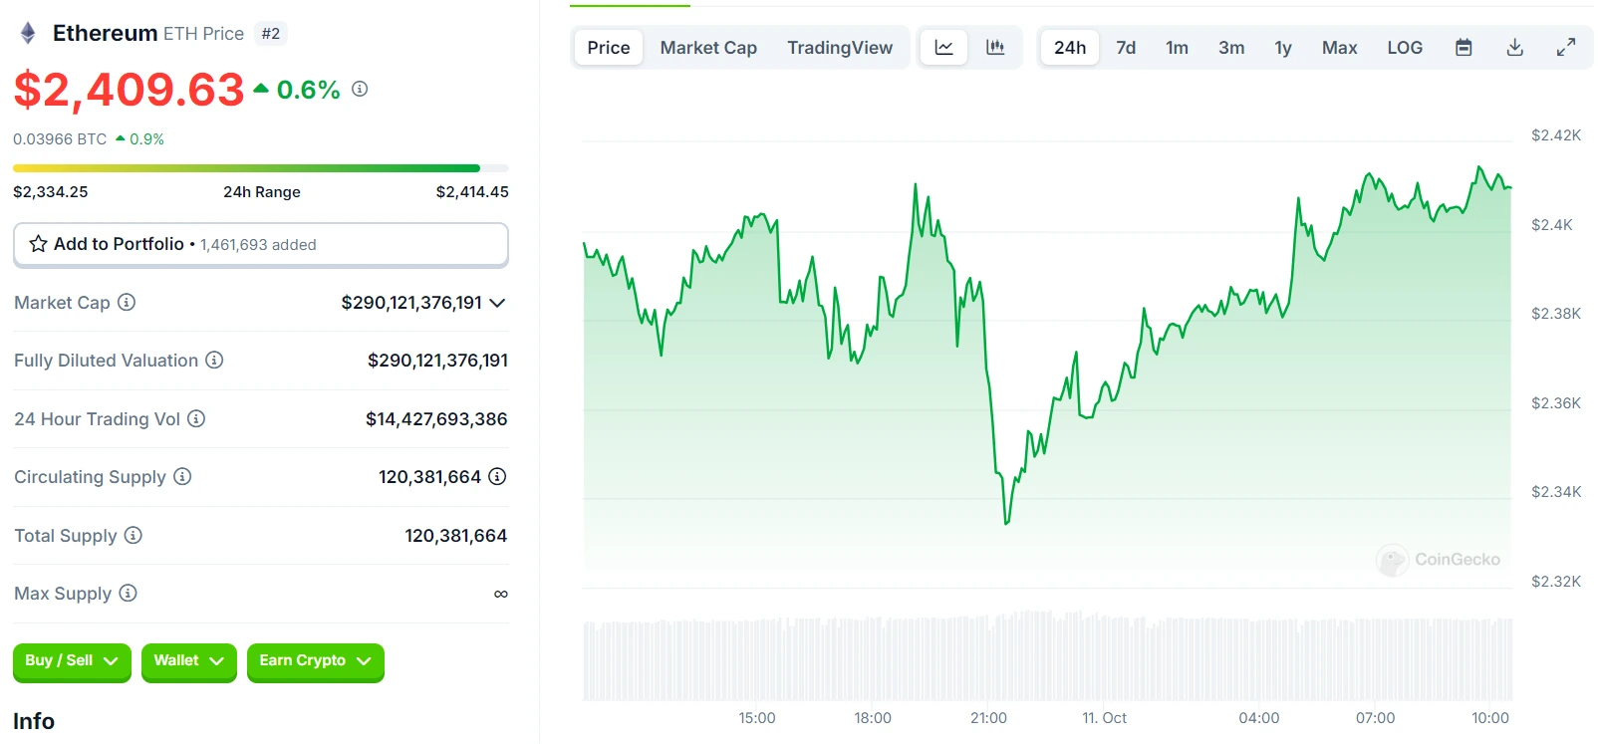Click the volume bars area below chart
Viewport: 1598px width, 744px height.
pos(1047,657)
